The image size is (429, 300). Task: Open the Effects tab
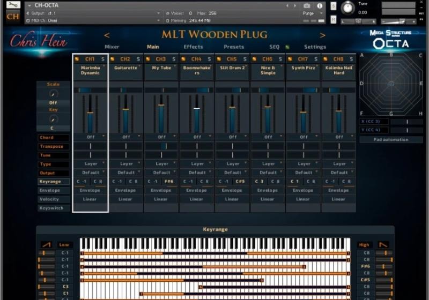coord(193,47)
